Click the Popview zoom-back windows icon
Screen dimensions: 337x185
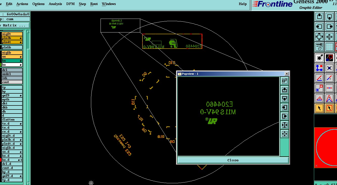pyautogui.click(x=284, y=81)
